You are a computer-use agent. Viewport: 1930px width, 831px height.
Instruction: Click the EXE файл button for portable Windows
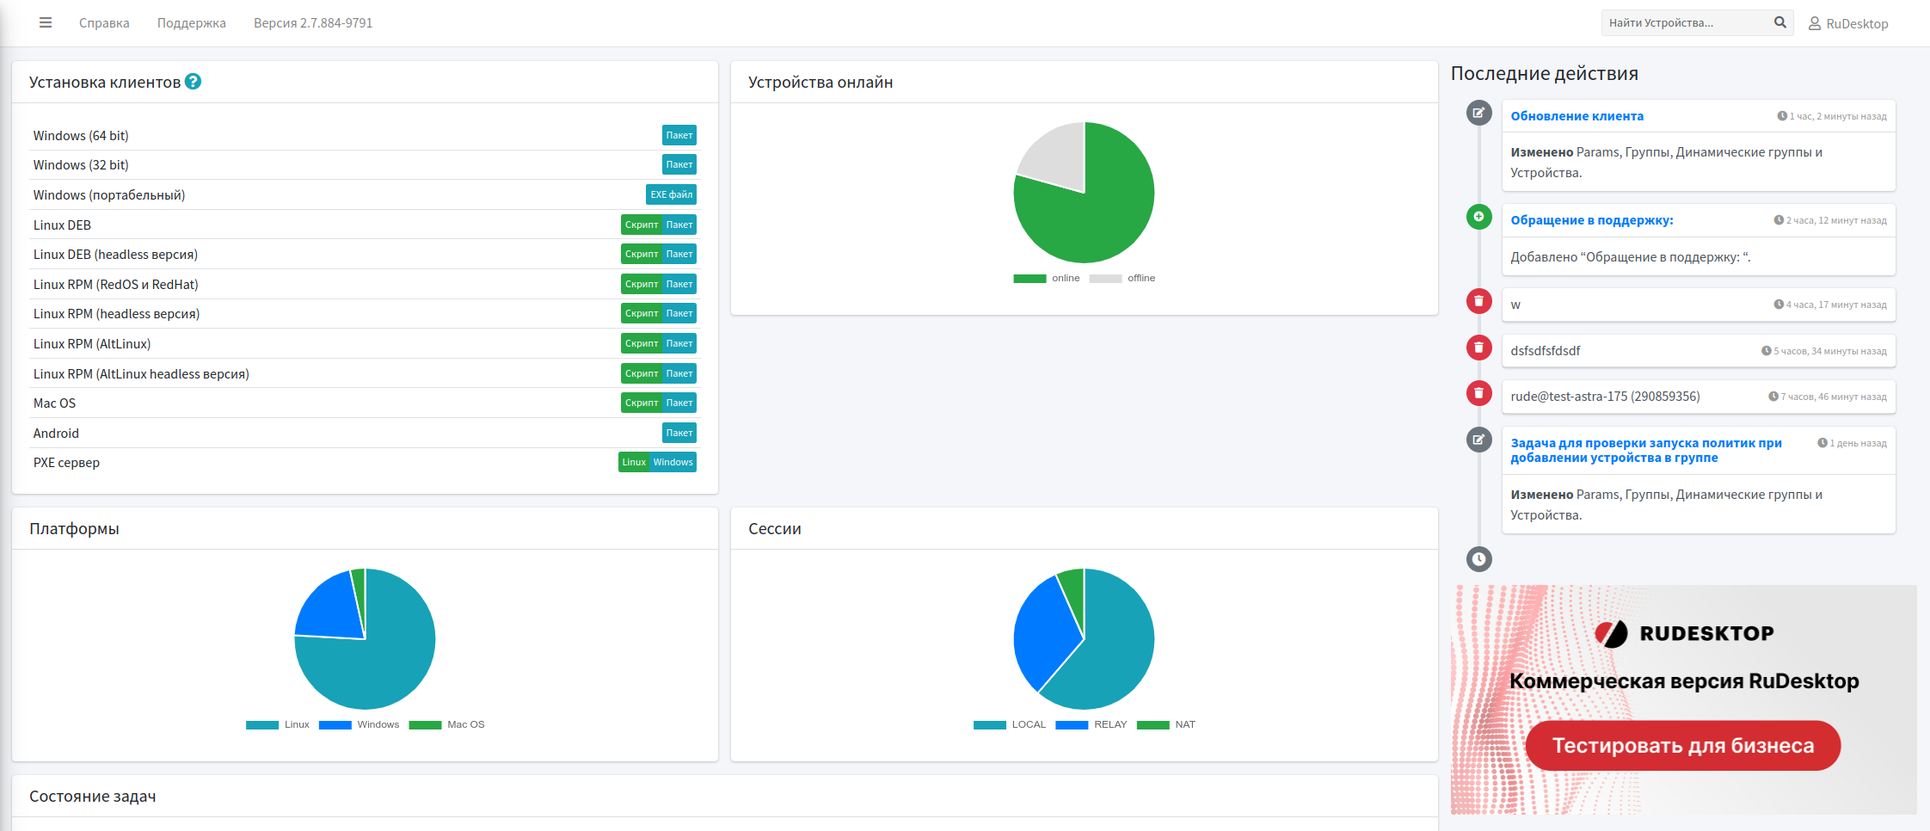(671, 194)
